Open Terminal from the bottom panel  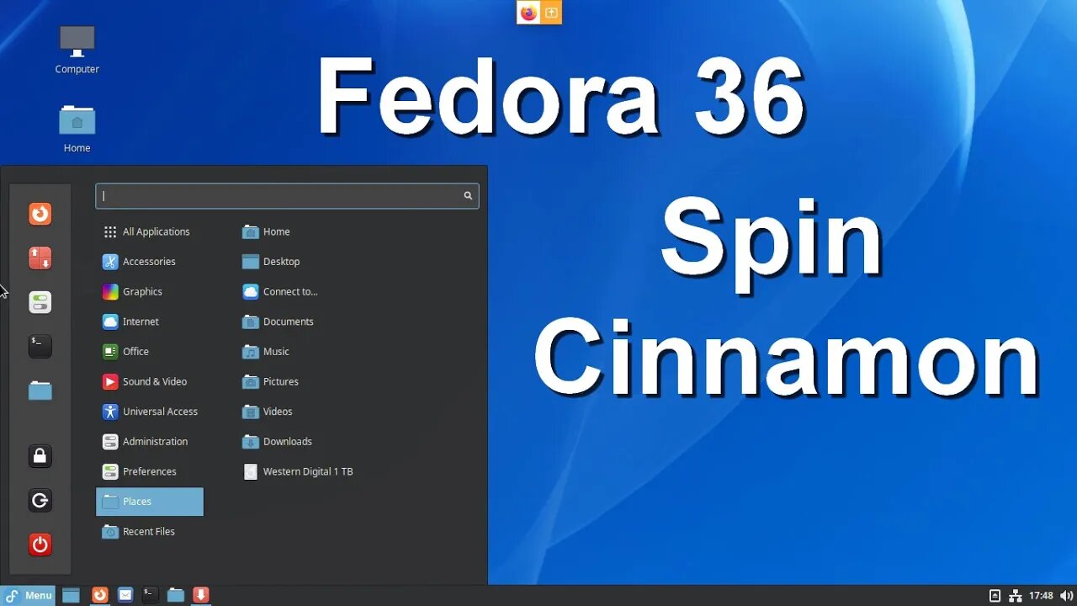click(x=150, y=595)
